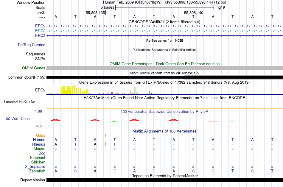Open the H3K27Ac Mark ENCODE track title
The height and width of the screenshot is (187, 283).
point(164,98)
